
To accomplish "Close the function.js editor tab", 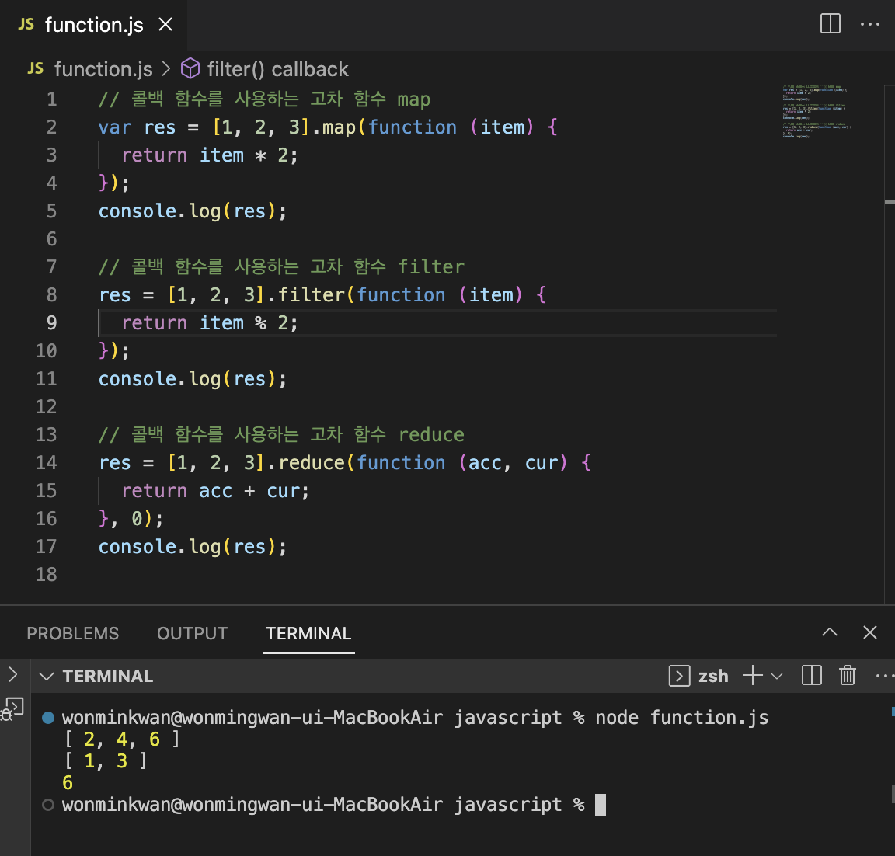I will [x=165, y=25].
